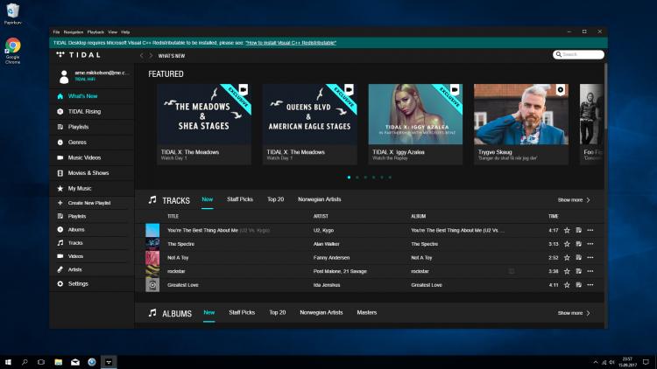Image resolution: width=657 pixels, height=369 pixels.
Task: Click the user profile avatar
Action: pos(64,76)
